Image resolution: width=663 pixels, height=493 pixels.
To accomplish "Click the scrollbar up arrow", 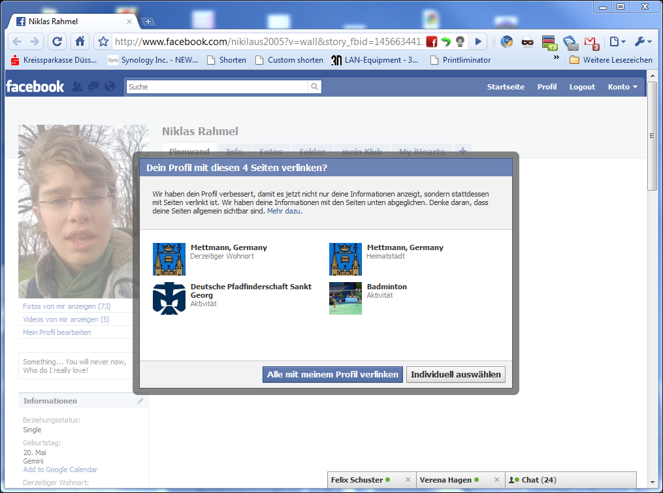I will coord(653,76).
